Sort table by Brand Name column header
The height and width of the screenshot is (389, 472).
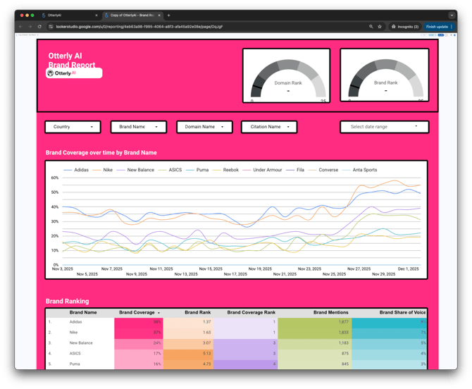(x=83, y=312)
